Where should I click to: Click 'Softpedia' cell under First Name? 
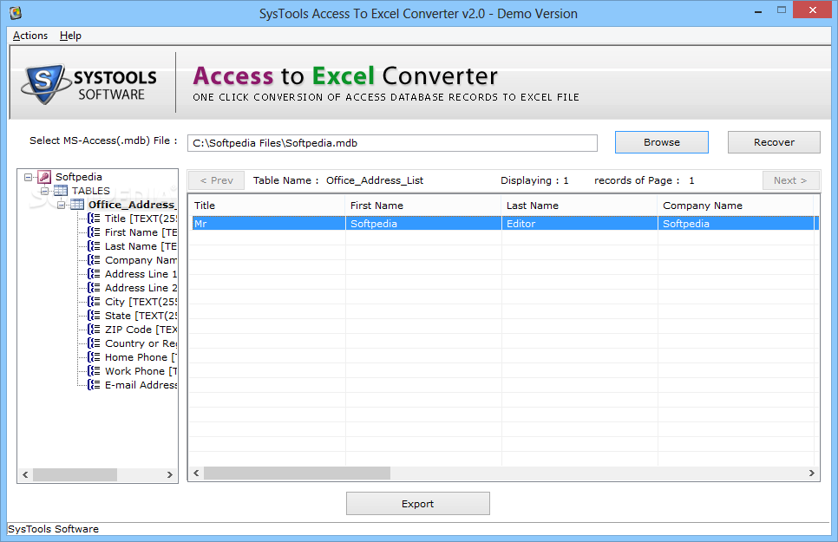click(423, 224)
